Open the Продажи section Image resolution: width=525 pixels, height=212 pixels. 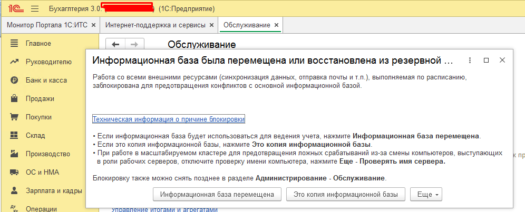(40, 99)
